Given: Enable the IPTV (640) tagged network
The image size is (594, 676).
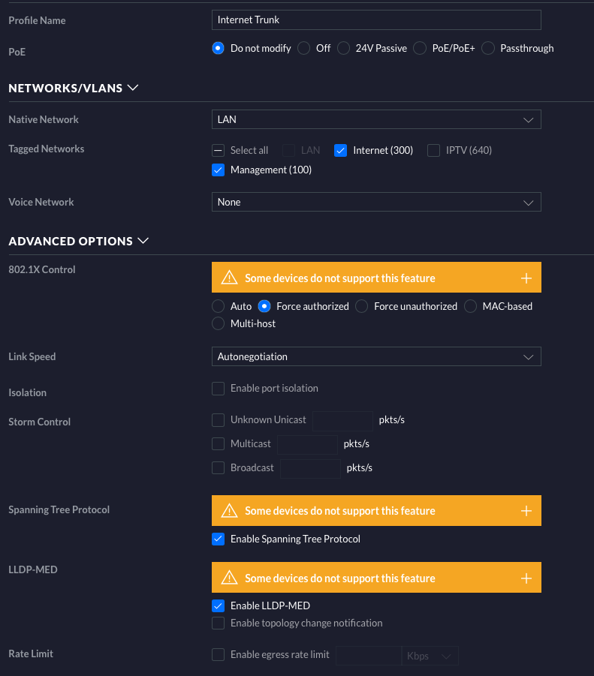Looking at the screenshot, I should 433,150.
